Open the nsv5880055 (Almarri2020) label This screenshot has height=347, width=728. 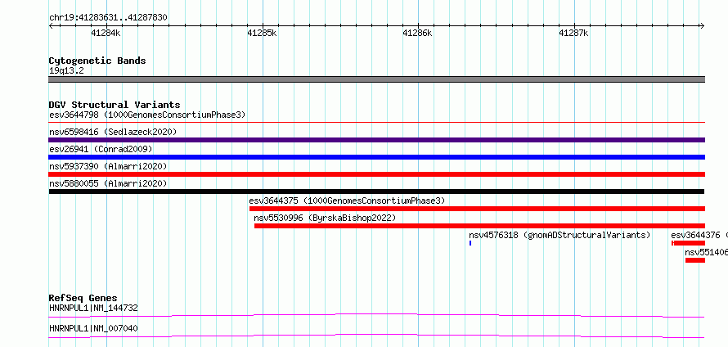[x=108, y=183]
